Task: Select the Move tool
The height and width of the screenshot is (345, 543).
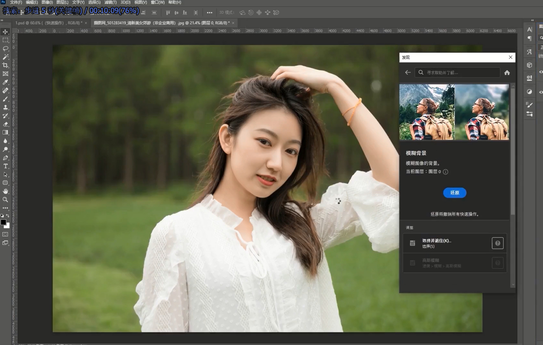Action: click(5, 32)
